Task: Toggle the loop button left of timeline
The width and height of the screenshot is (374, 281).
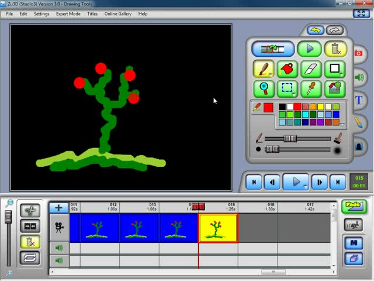Action: pyautogui.click(x=30, y=258)
